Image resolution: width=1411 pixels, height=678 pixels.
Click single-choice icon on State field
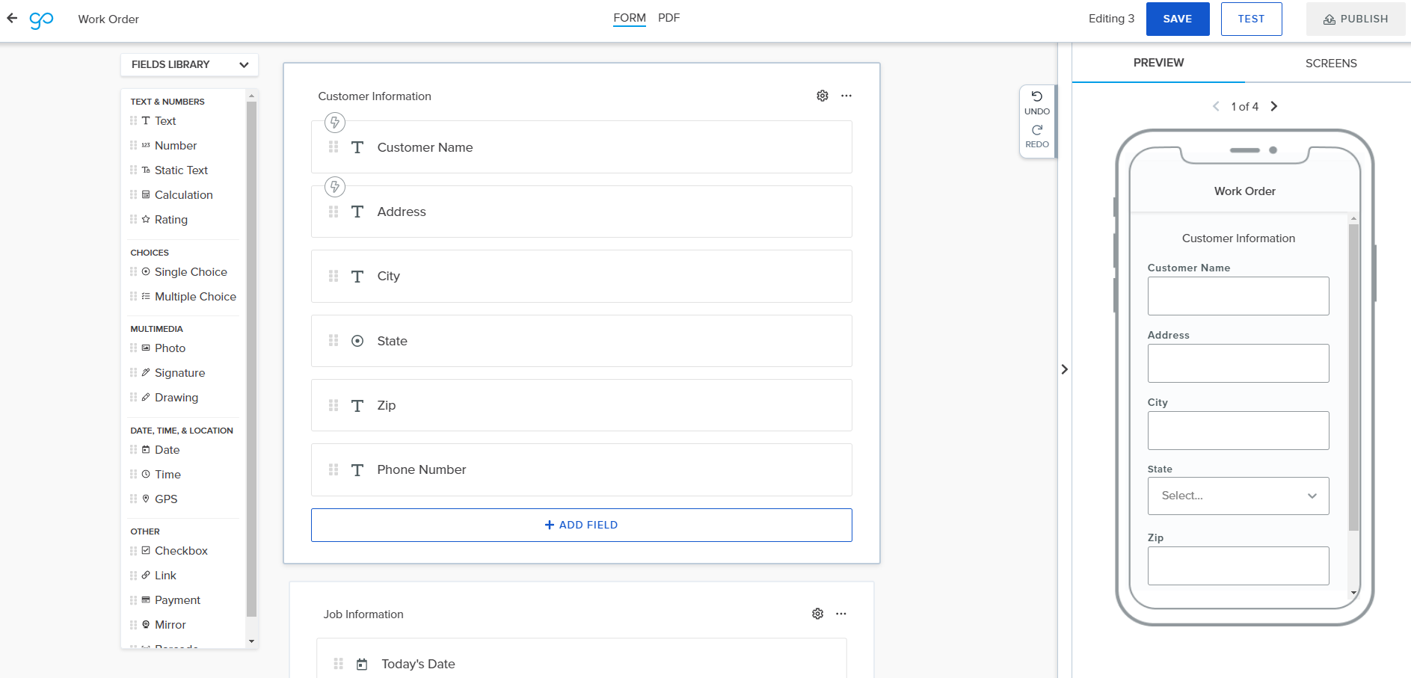[x=357, y=341]
